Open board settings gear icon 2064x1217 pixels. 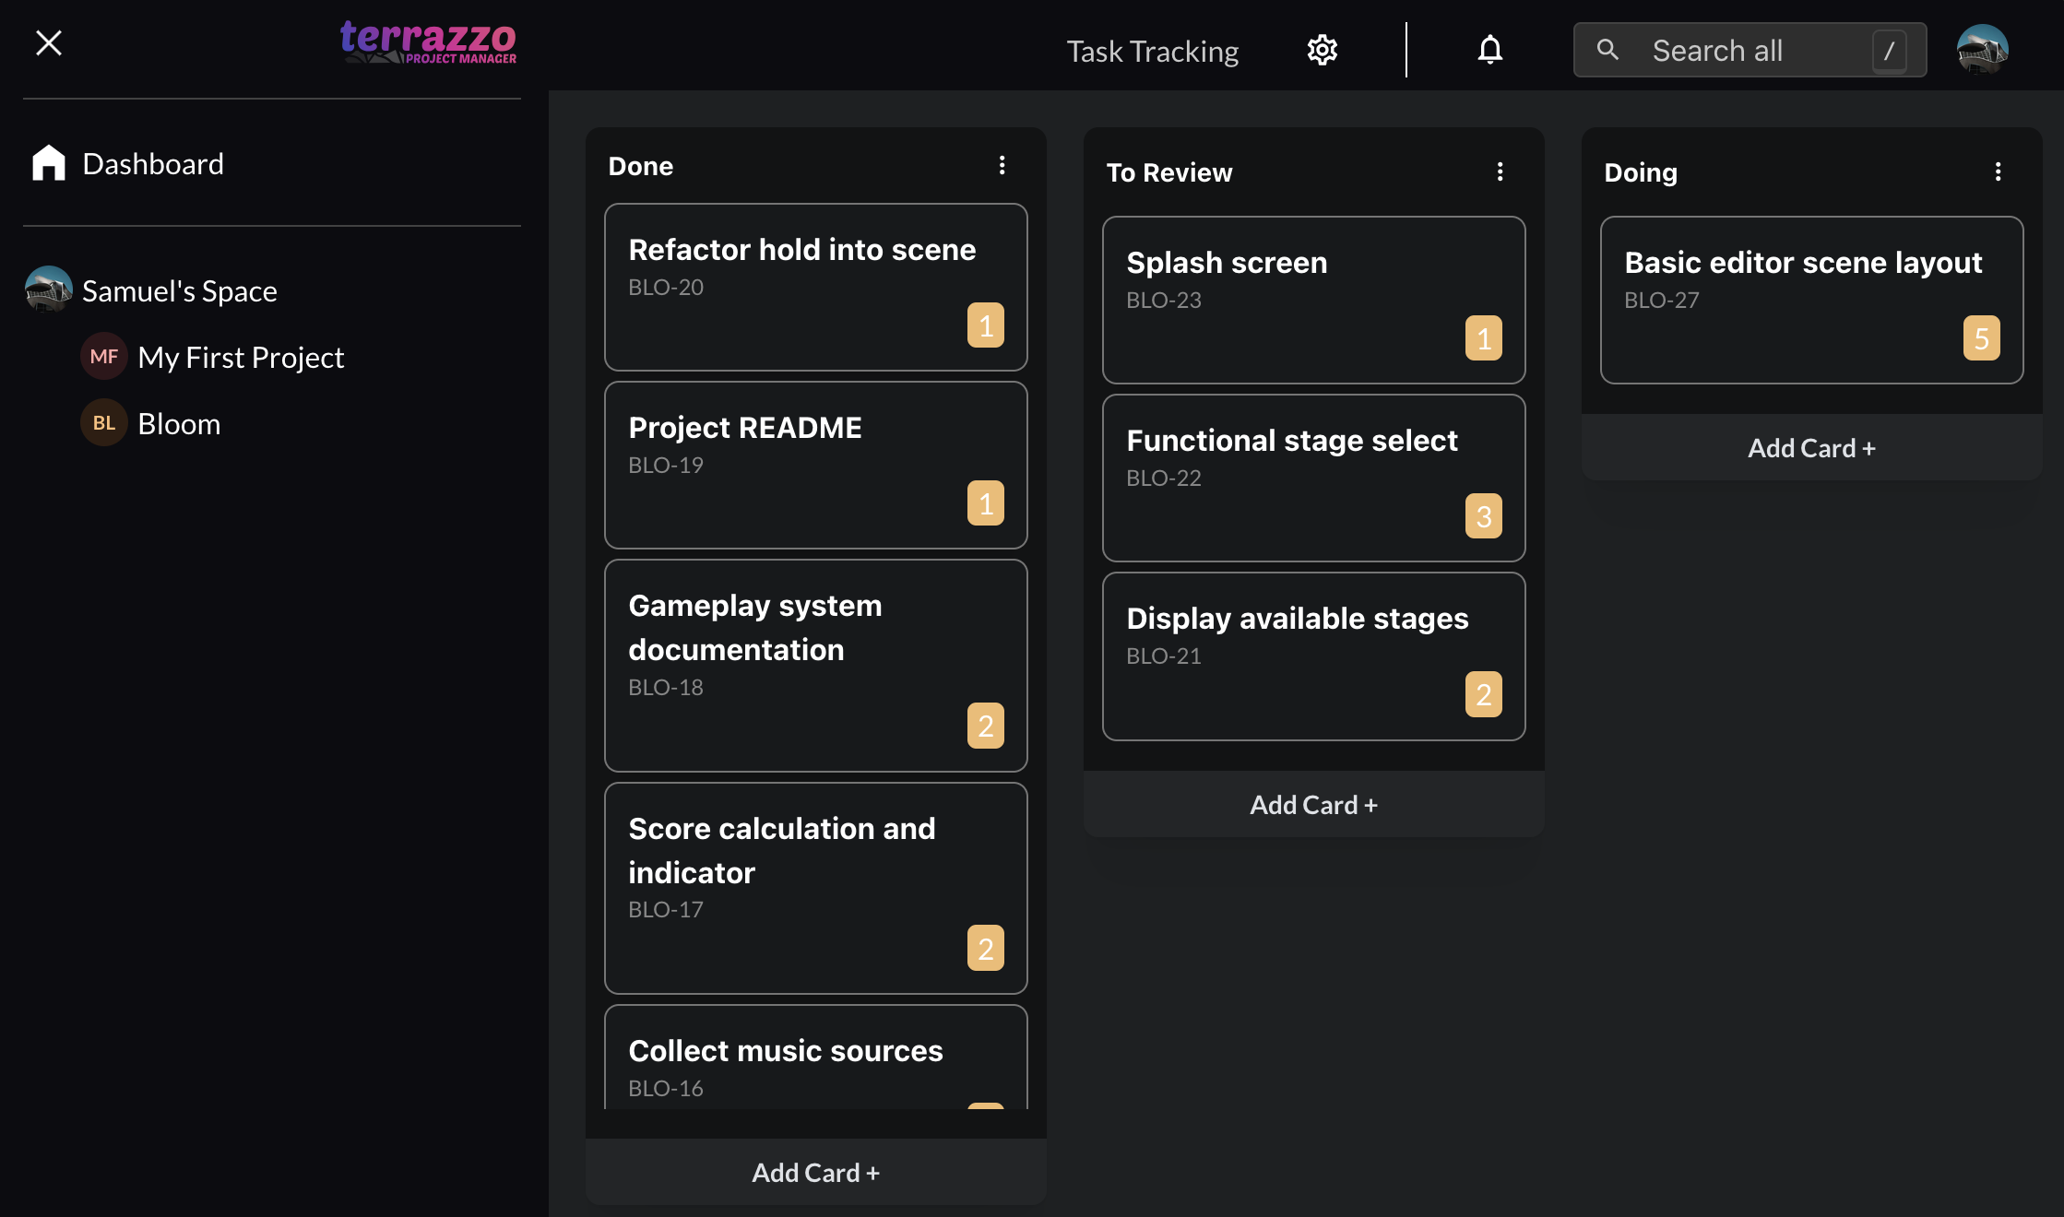tap(1322, 50)
